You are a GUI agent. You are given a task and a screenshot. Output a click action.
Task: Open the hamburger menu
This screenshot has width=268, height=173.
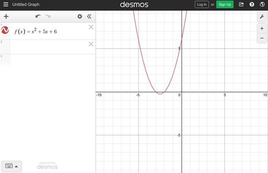pos(5,4)
